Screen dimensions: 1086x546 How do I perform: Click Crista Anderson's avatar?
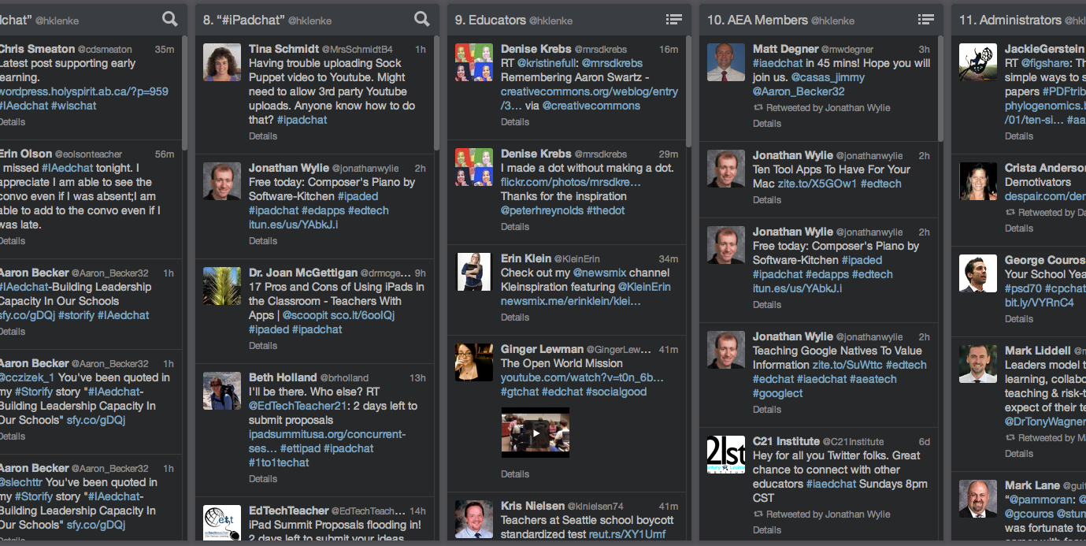pos(978,181)
